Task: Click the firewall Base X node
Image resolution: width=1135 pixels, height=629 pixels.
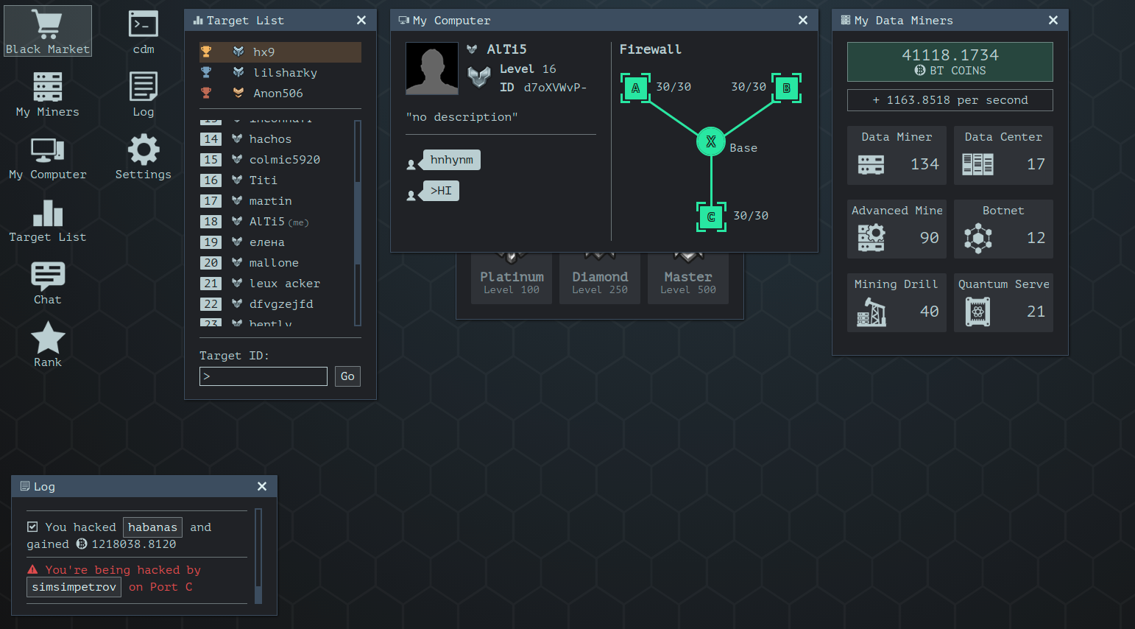Action: coord(711,142)
